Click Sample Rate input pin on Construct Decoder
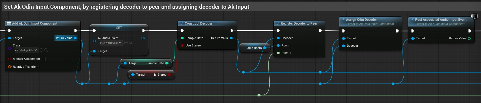481x103 pixels. (182, 38)
